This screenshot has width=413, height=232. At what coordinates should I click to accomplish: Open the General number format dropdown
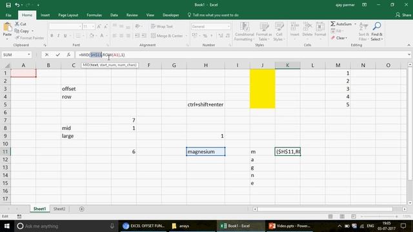(x=228, y=26)
